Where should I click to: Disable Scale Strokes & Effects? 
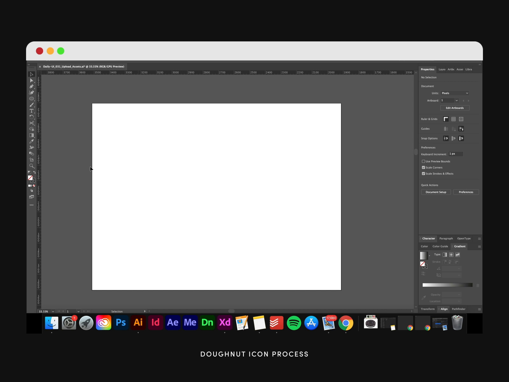pos(423,173)
